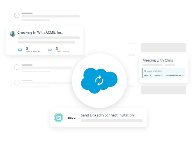Open the 'Meeting with Chris' title

(x=158, y=60)
